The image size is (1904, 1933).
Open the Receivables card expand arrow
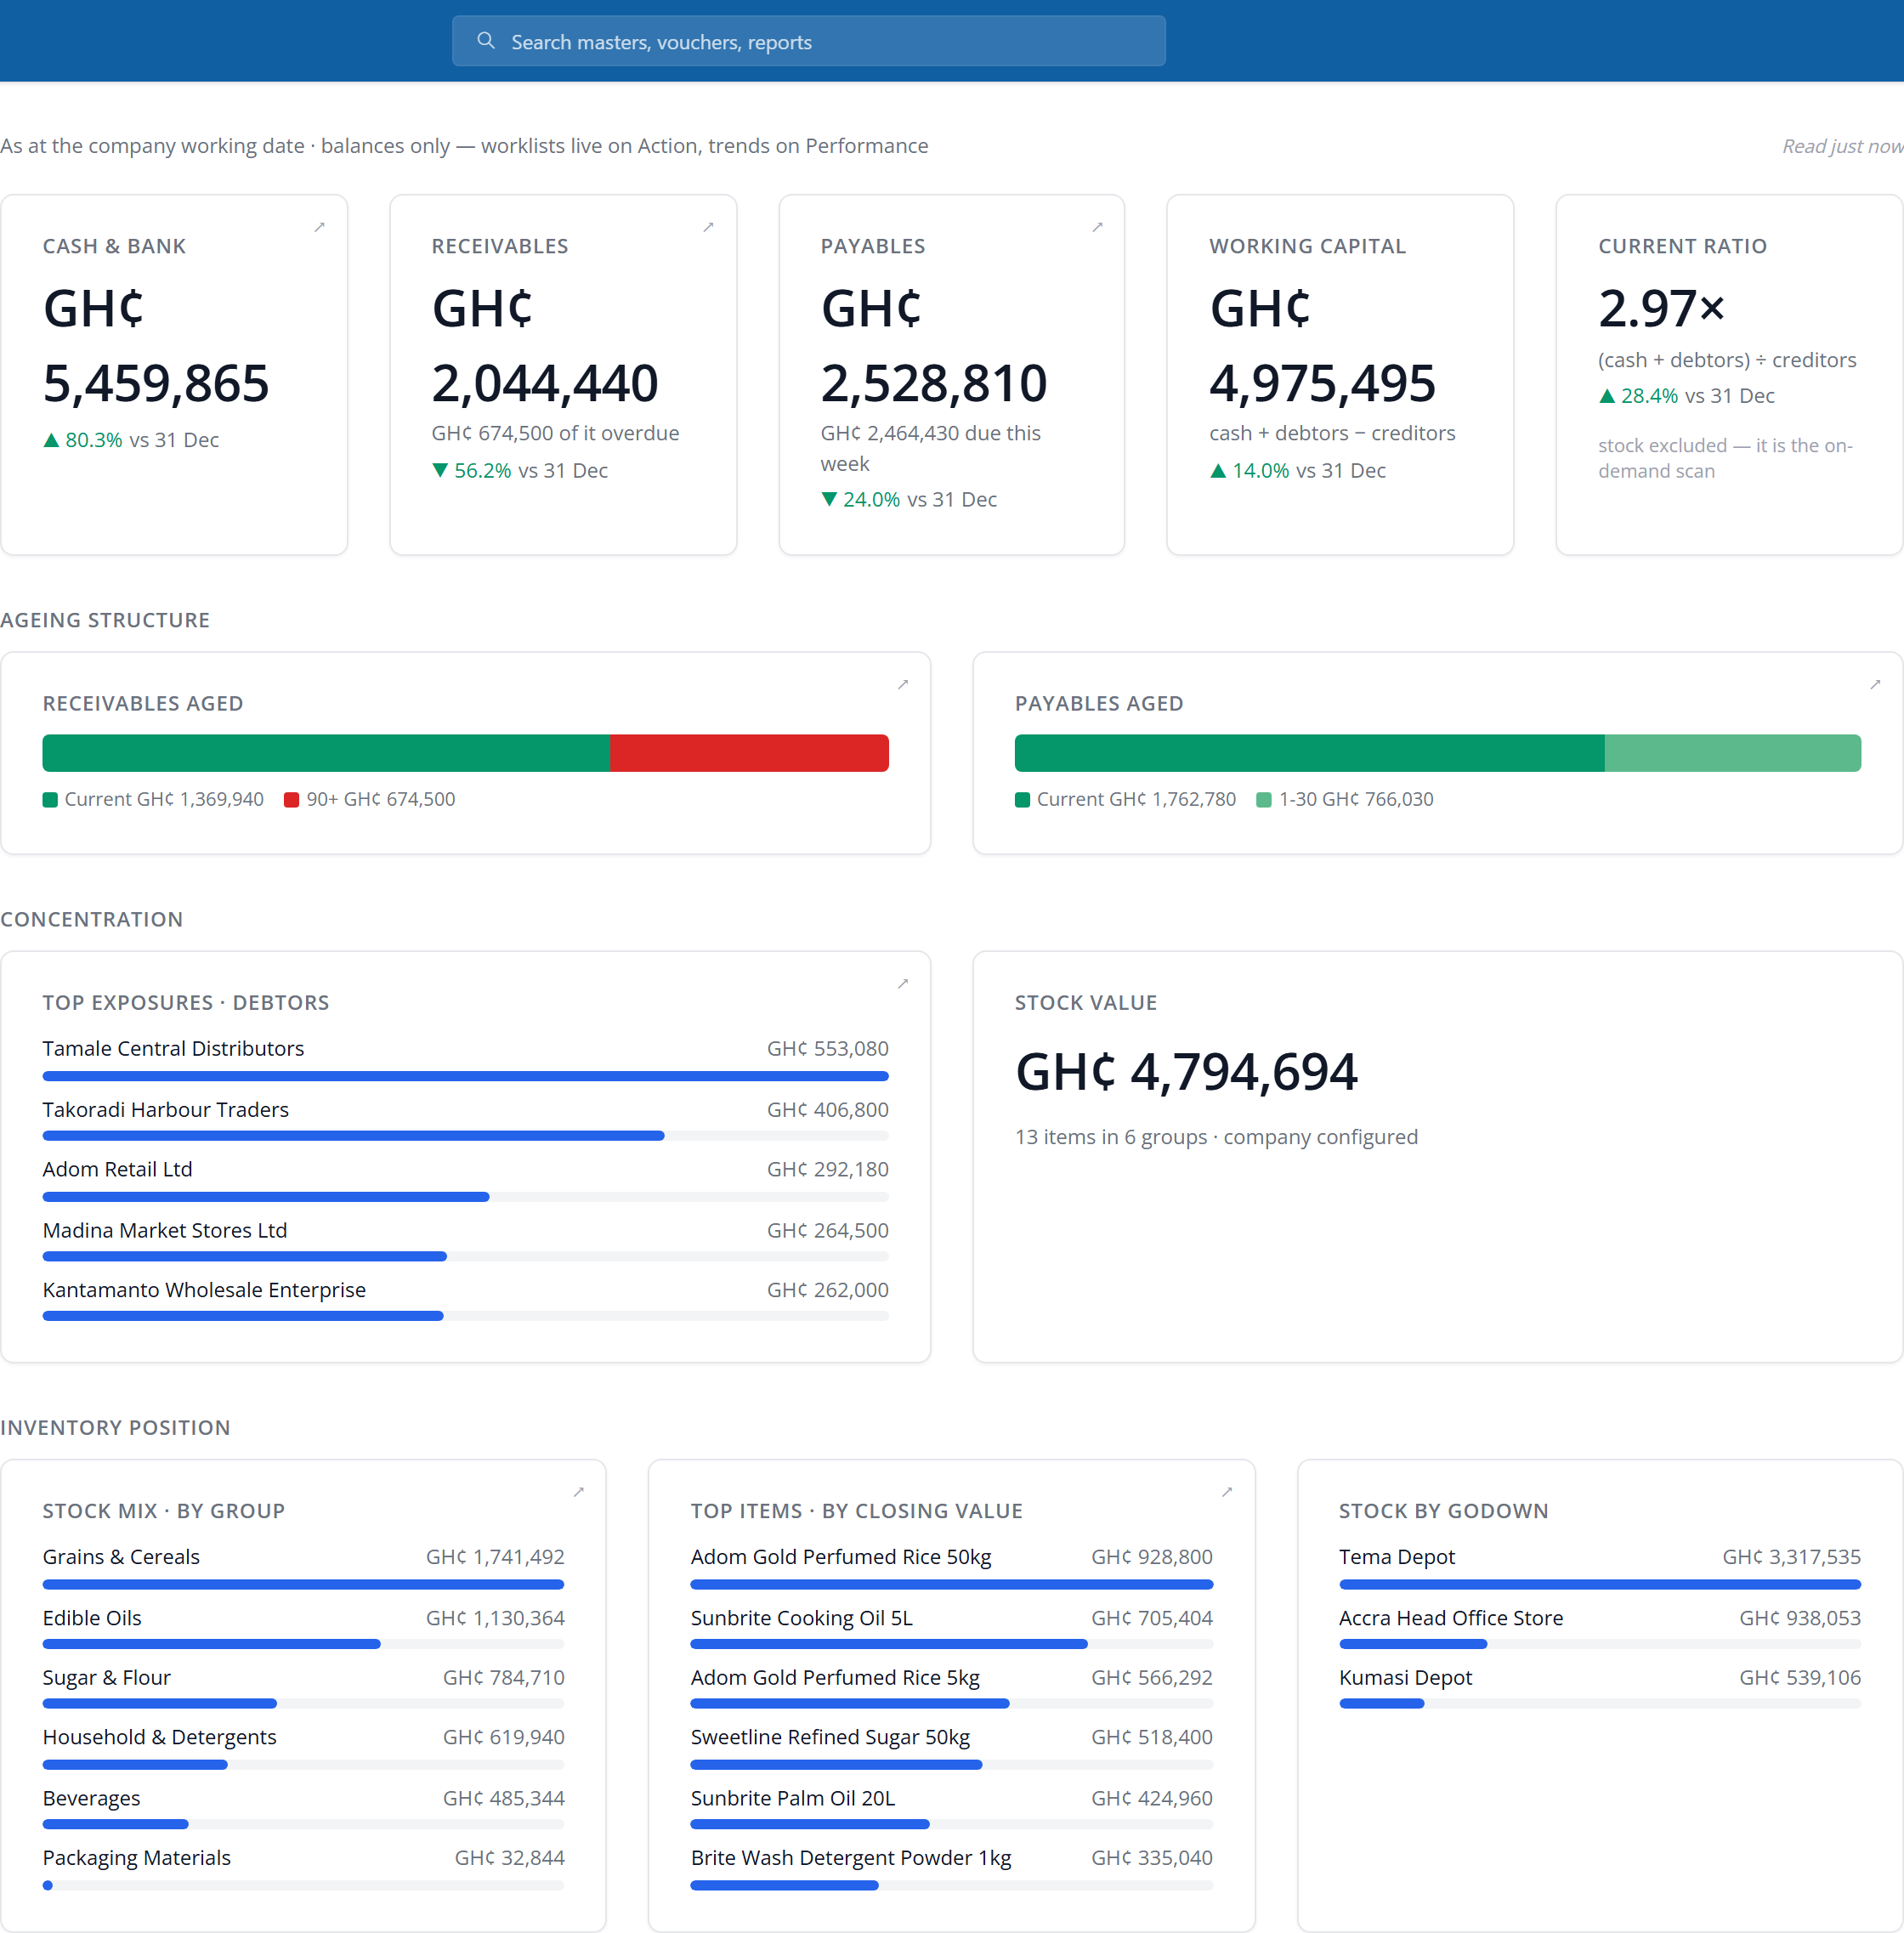click(708, 227)
